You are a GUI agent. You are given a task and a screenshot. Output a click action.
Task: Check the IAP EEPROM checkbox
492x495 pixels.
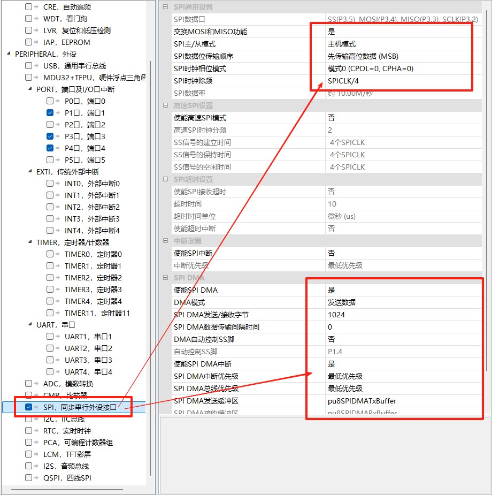point(28,42)
